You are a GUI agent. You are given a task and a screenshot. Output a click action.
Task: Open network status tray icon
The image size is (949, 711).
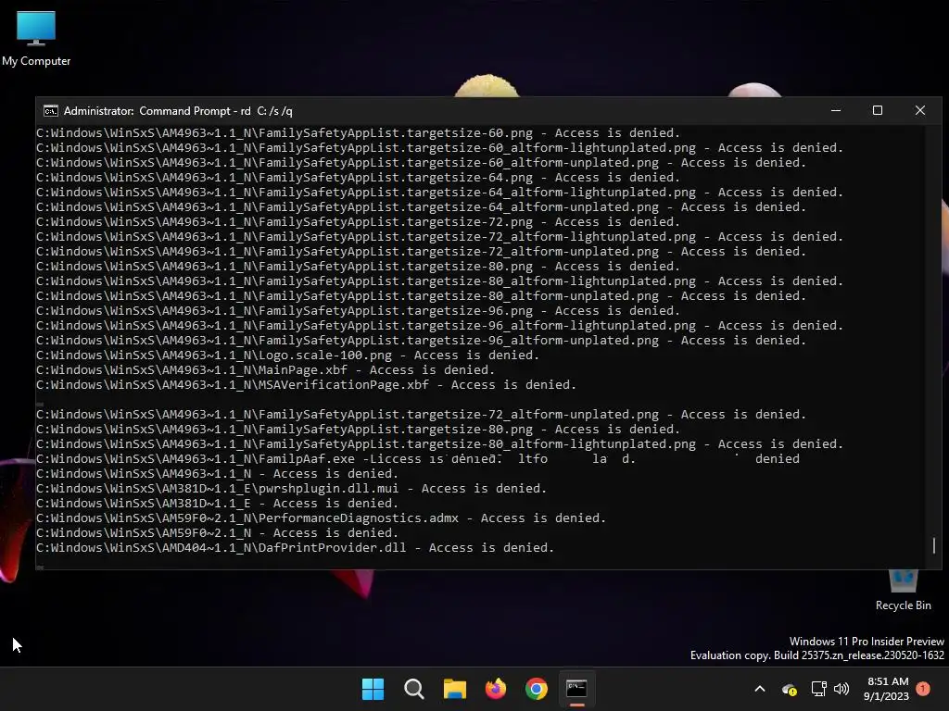[818, 689]
